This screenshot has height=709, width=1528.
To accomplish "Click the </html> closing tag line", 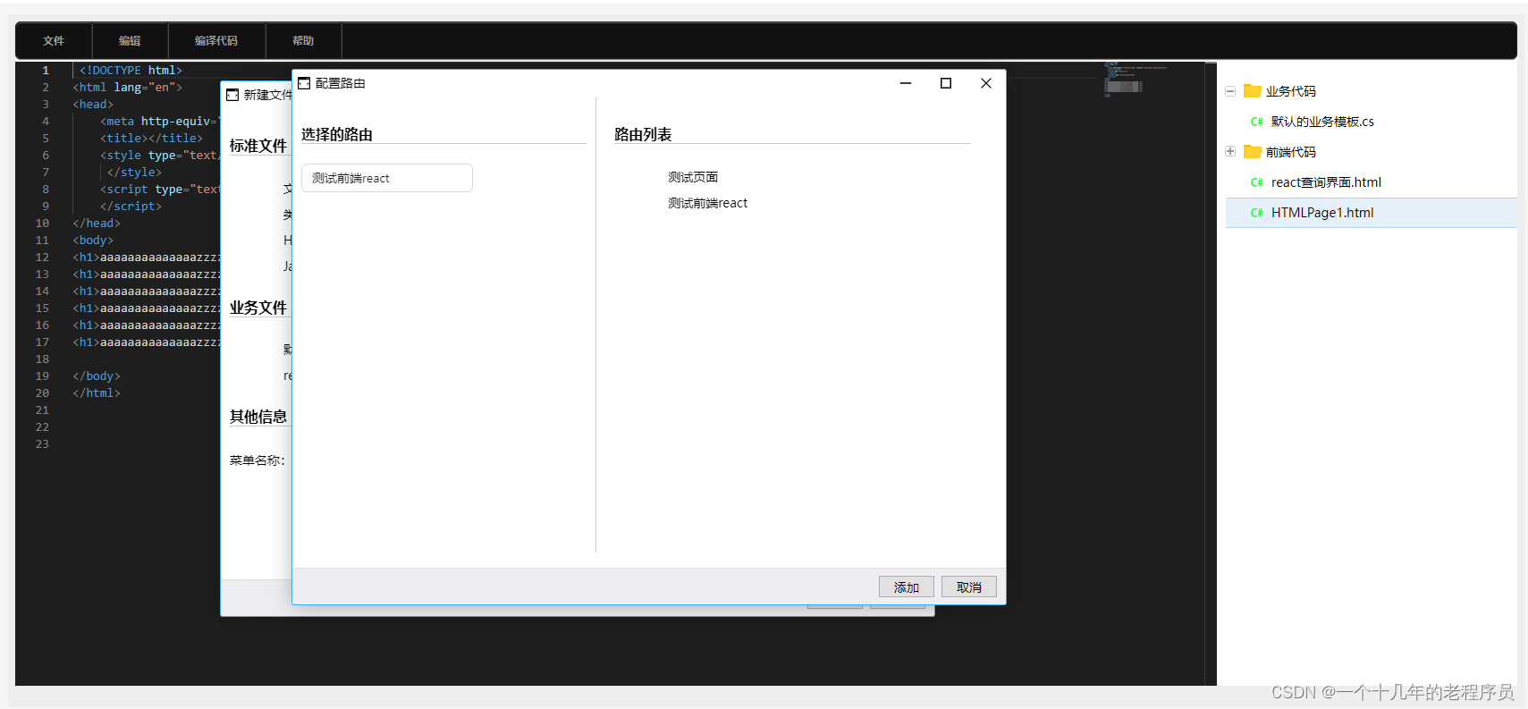I will pyautogui.click(x=97, y=393).
